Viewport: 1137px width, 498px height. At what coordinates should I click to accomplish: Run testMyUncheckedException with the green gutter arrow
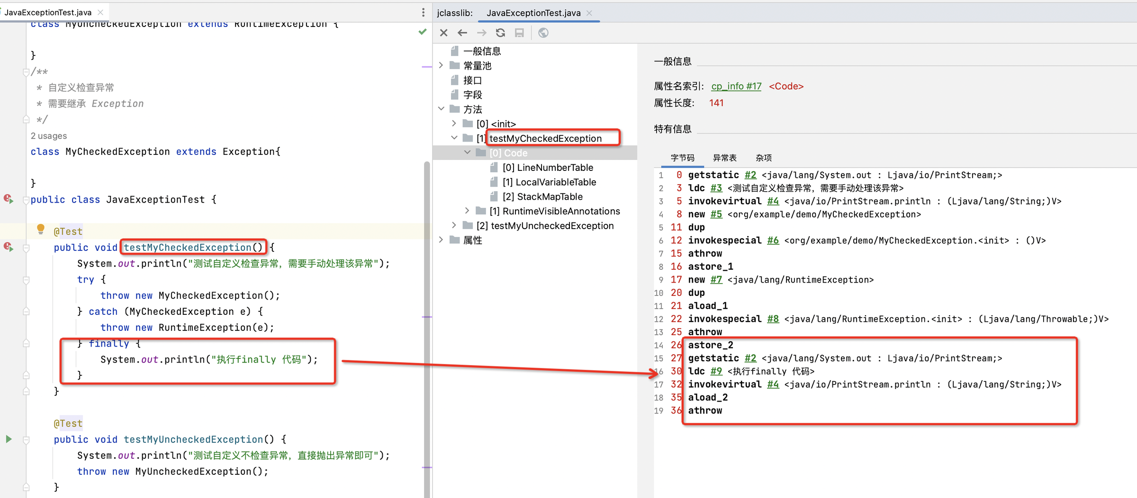click(x=9, y=439)
